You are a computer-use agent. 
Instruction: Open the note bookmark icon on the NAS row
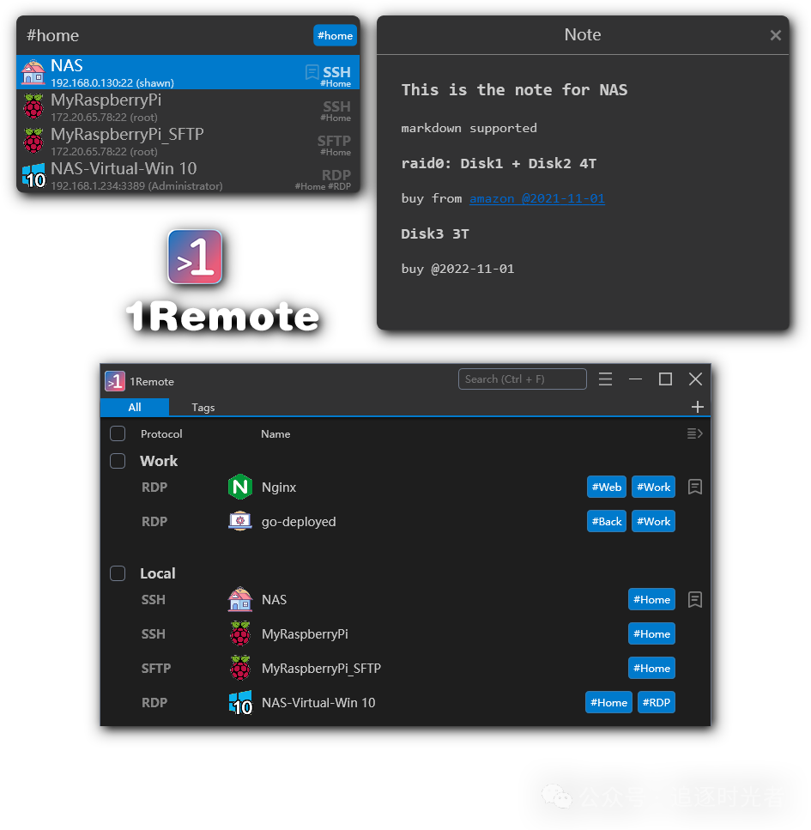[695, 599]
